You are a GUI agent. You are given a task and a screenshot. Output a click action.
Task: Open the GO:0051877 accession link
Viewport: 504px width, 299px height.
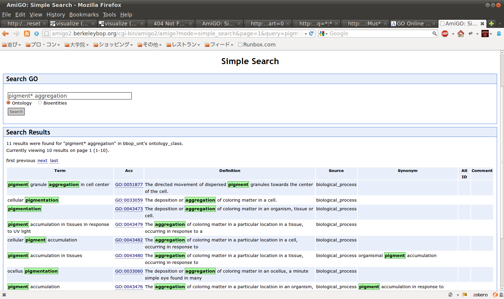(129, 185)
